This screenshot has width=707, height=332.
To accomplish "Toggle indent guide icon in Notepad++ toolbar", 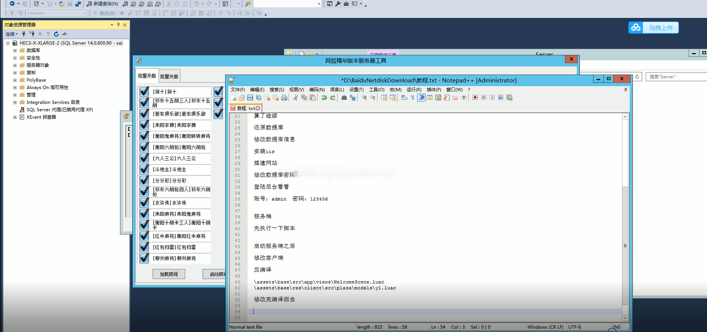I will click(421, 97).
